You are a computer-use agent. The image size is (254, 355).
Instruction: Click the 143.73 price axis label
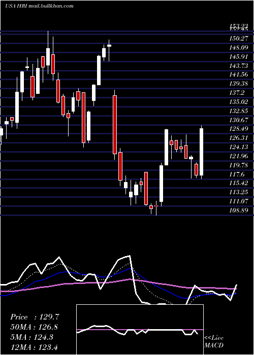pyautogui.click(x=238, y=65)
